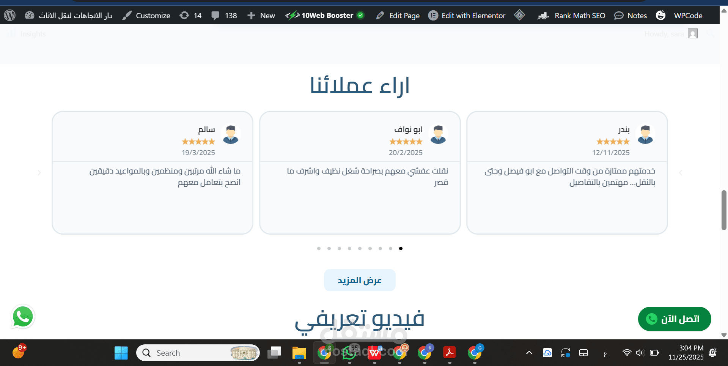728x366 pixels.
Task: Open the Windows Start menu
Action: pos(121,353)
